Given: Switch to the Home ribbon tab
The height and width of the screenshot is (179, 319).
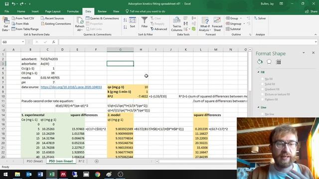Looking at the screenshot, I should coord(21,11).
